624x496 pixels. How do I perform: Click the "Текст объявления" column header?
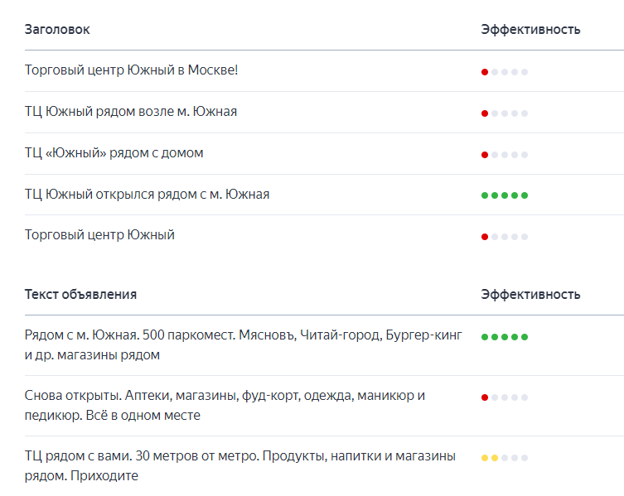click(x=80, y=295)
